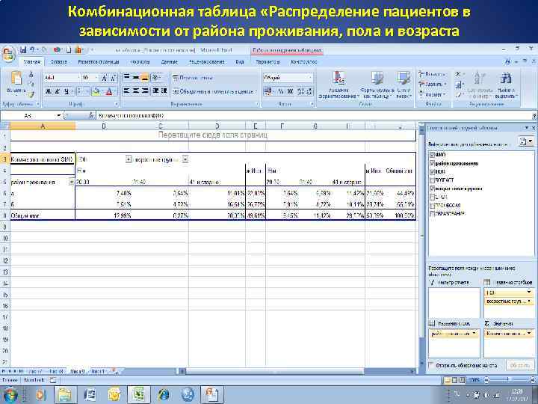Apply thousands separator 000 format
Screen dimensions: 538x404
[290, 91]
